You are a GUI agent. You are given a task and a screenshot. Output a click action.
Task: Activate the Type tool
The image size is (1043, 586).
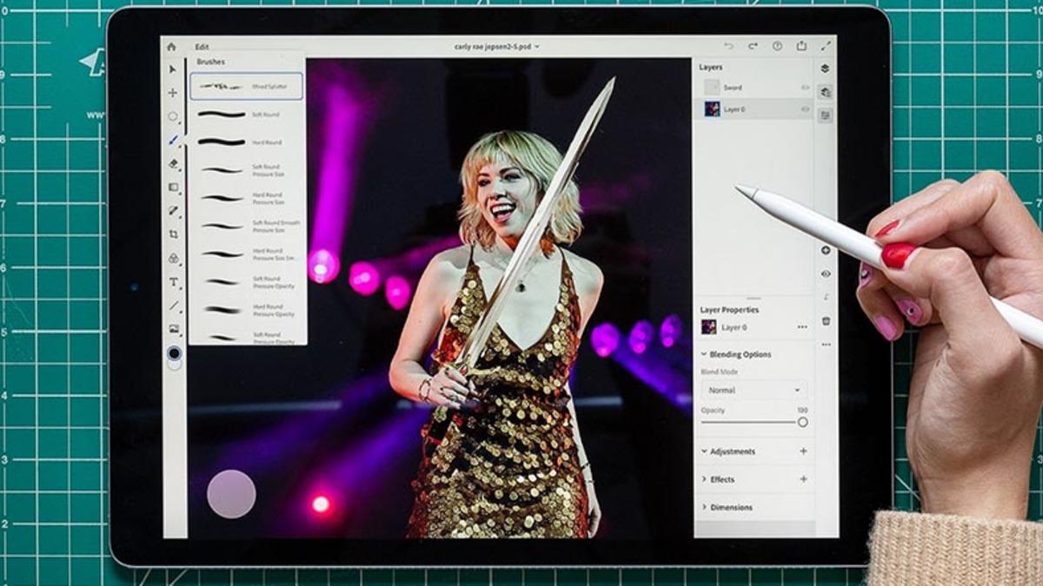coord(172,283)
